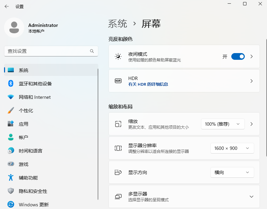The width and height of the screenshot is (267, 209).
Task: Click the 个性化 paintbrush icon
Action: (x=11, y=111)
